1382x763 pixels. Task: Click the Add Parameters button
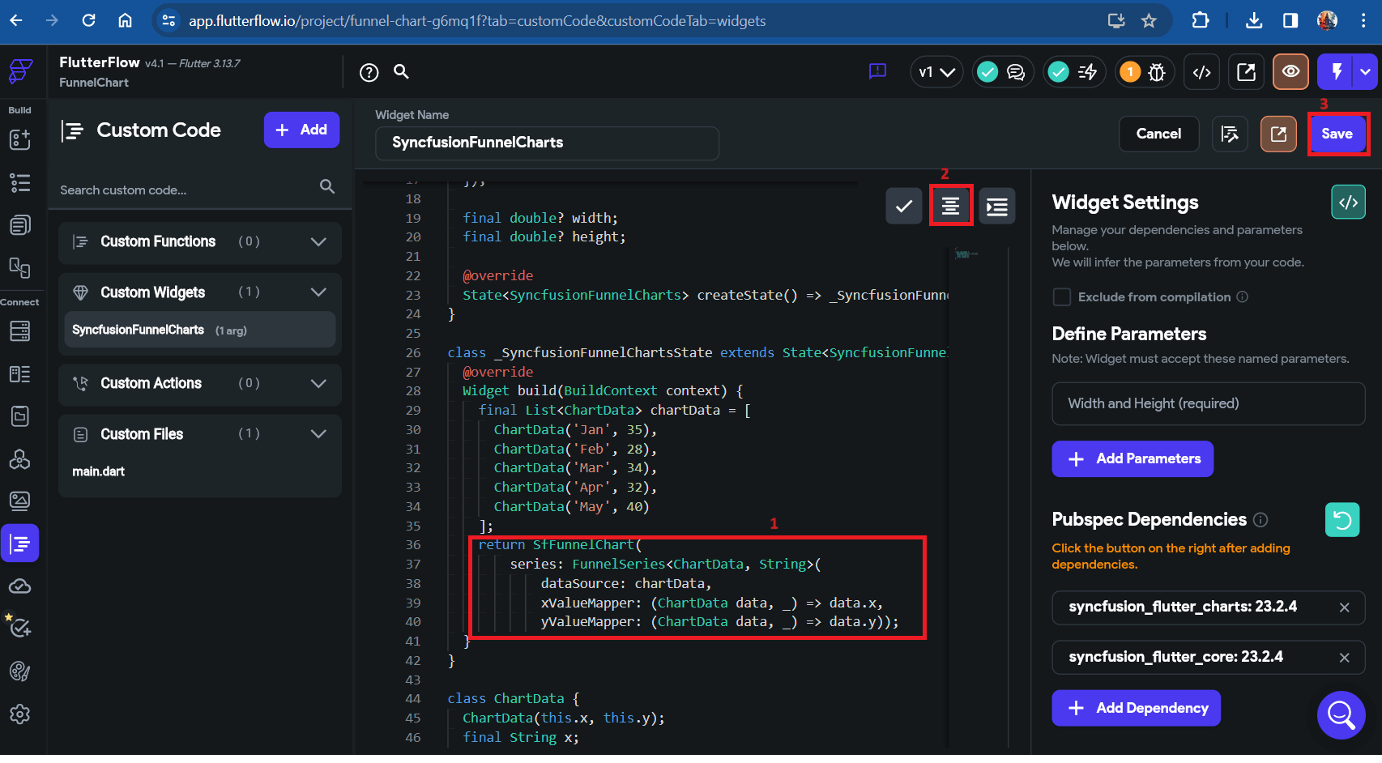pos(1132,458)
